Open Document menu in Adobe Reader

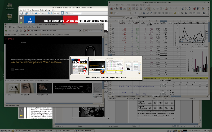[35, 10]
